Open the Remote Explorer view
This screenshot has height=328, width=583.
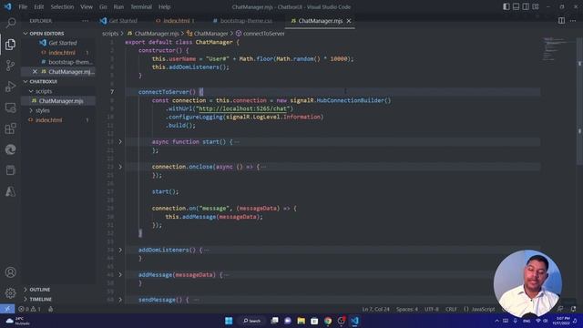10,108
